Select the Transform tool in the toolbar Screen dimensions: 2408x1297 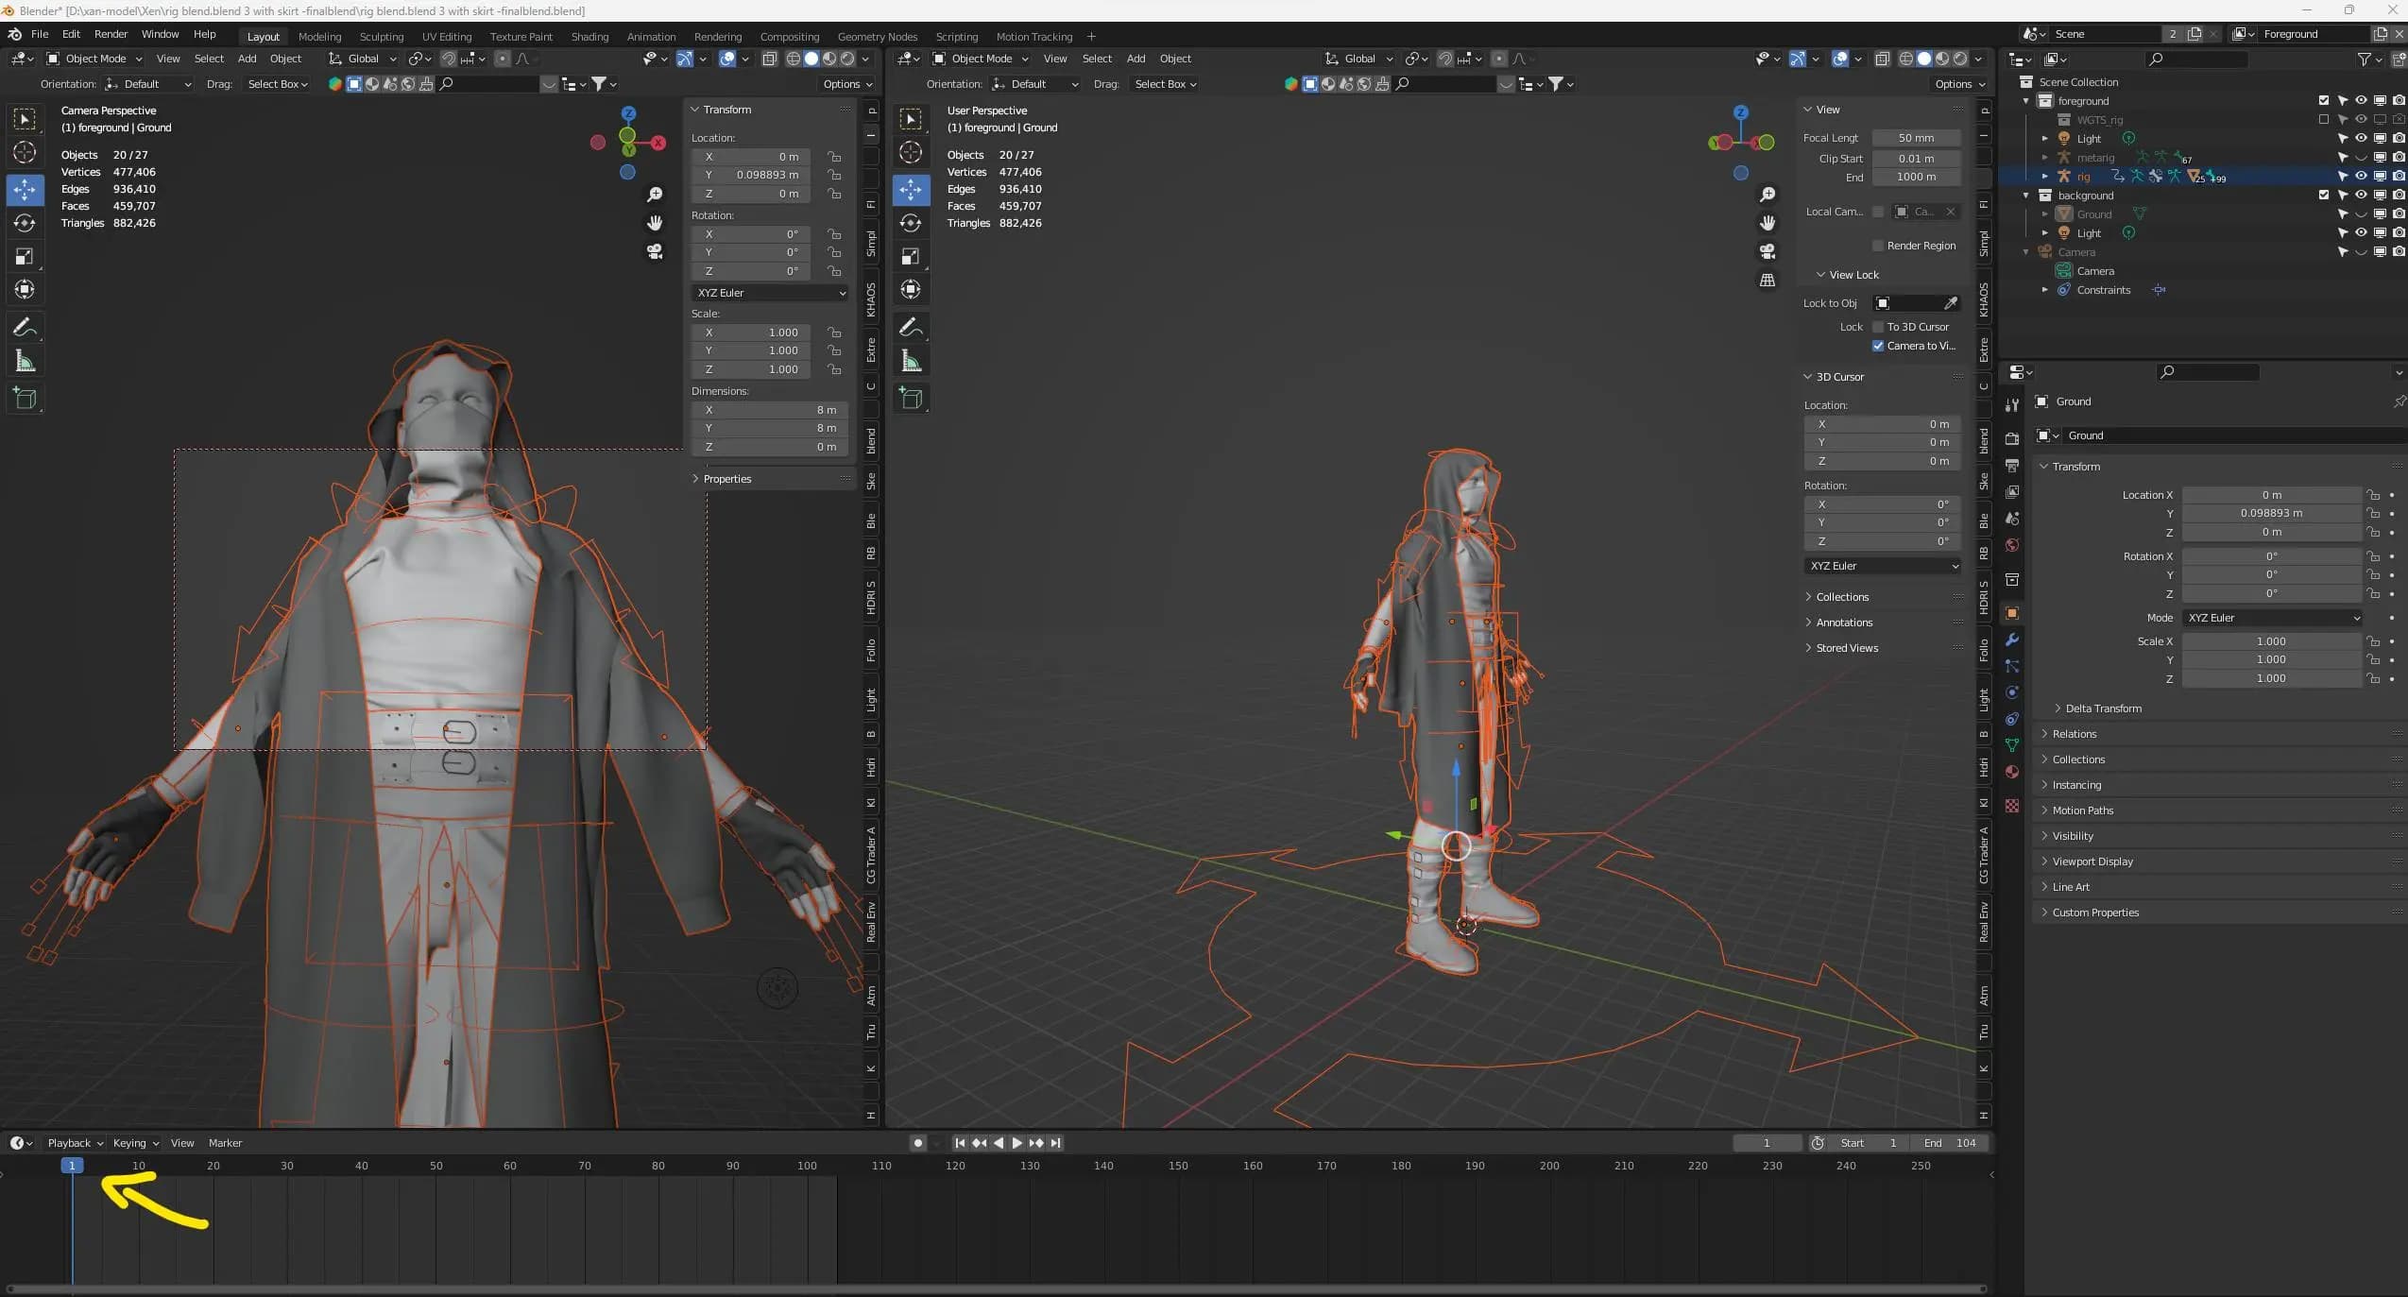pos(24,289)
